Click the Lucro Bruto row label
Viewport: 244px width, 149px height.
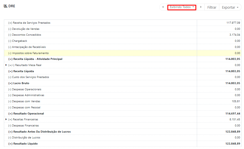19,83
